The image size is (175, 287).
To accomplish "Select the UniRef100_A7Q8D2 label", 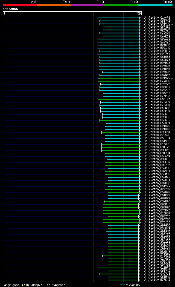I will tap(157, 81).
